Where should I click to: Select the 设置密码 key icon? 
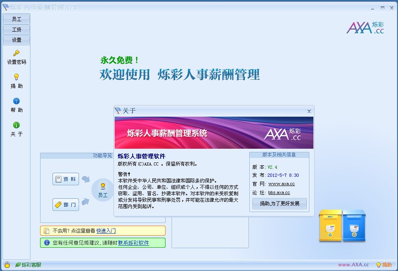(x=16, y=53)
